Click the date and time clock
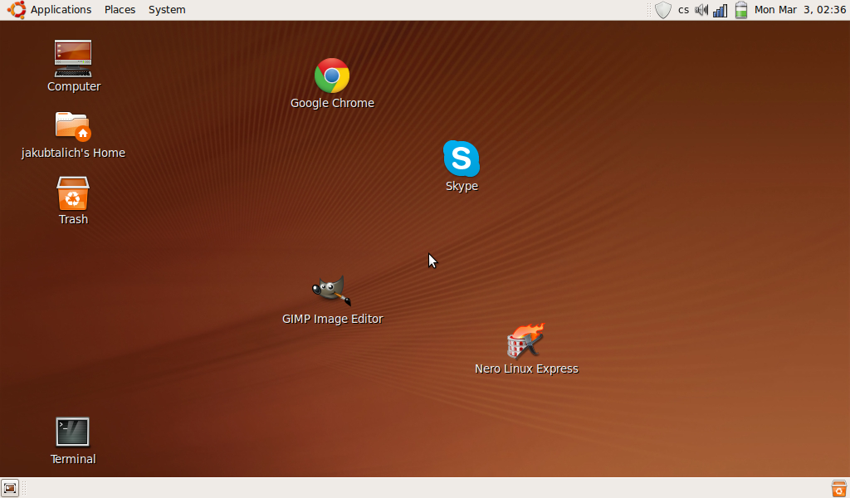The height and width of the screenshot is (498, 850). click(800, 10)
